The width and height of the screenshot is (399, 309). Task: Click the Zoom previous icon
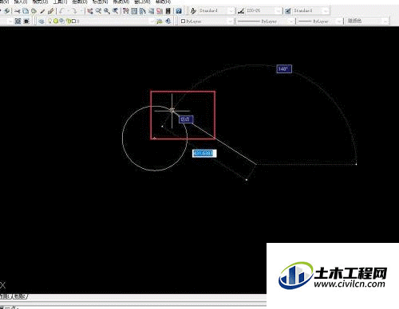(x=116, y=11)
